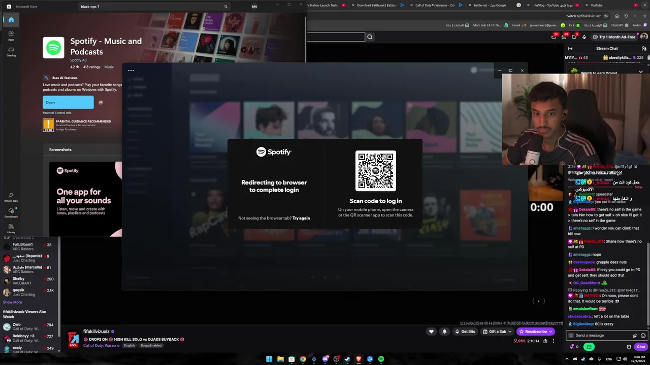Click Get Bits button
Viewport: 650px width, 365px height.
point(465,332)
